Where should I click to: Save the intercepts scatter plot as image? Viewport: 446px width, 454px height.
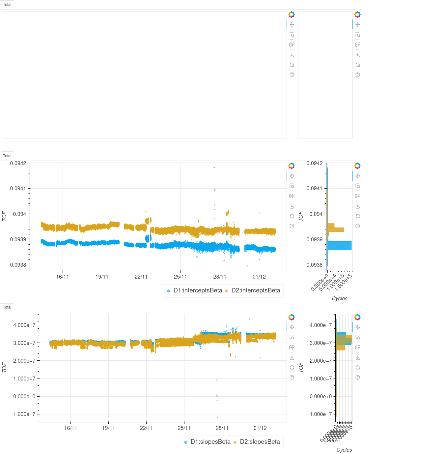pos(292,206)
